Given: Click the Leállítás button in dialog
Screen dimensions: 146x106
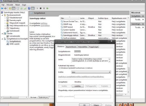Looking at the screenshot, I should pos(78,86).
